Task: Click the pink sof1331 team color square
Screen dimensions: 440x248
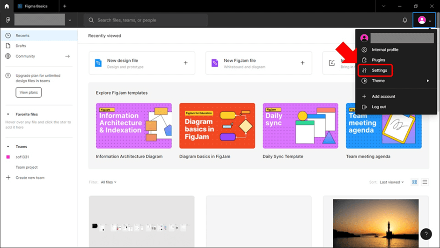Action: (8, 157)
